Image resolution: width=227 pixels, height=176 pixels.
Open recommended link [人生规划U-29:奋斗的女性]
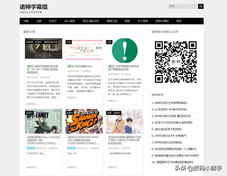click(x=173, y=110)
